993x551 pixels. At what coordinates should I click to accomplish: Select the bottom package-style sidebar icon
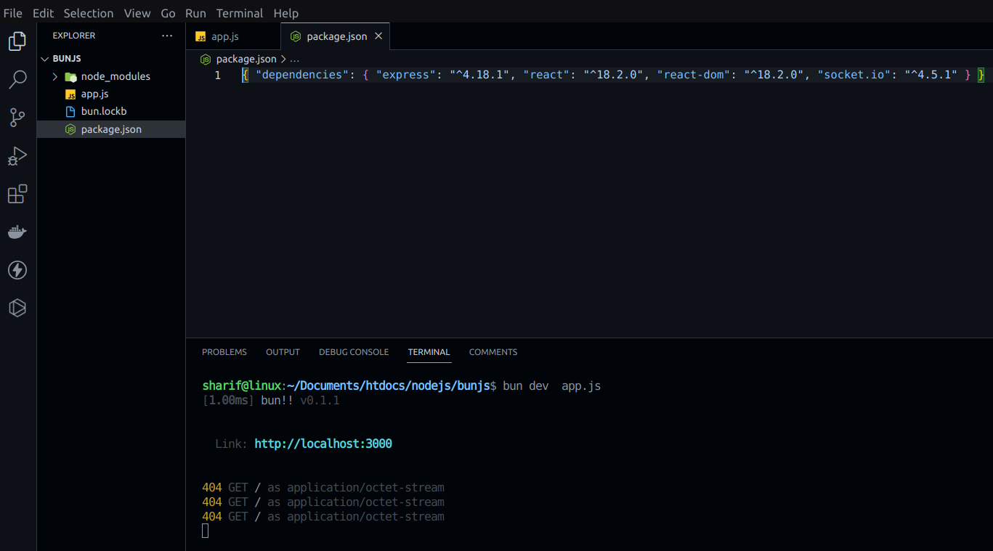(17, 307)
